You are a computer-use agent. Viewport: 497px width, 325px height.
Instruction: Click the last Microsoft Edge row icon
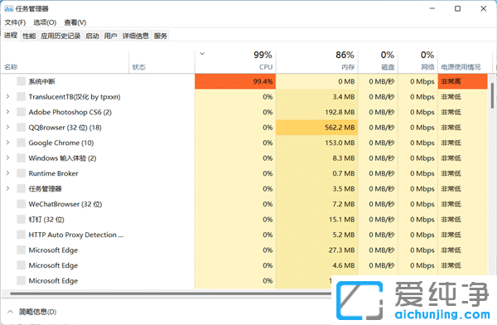click(22, 280)
